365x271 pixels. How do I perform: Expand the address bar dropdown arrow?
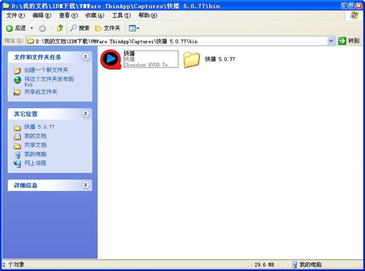[x=331, y=41]
